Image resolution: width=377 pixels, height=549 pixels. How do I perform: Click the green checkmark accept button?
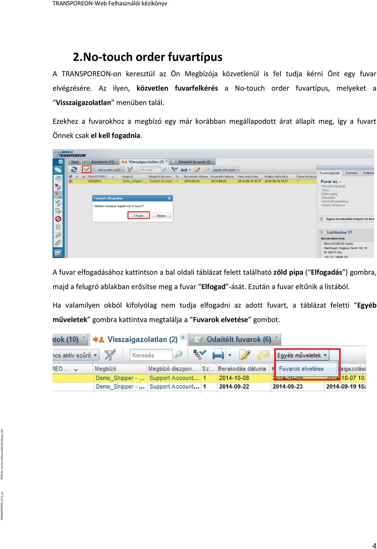pos(86,169)
